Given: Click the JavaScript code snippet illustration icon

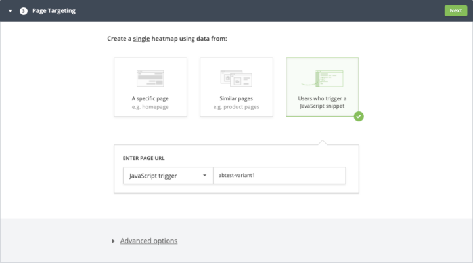Looking at the screenshot, I should point(322,78).
